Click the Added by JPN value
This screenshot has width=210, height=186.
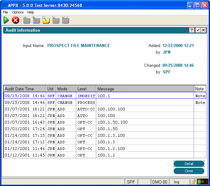tap(166, 52)
